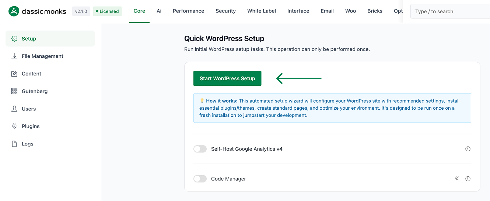Screen dimensions: 490x201
Task: Switch to the Core tab
Action: point(139,11)
